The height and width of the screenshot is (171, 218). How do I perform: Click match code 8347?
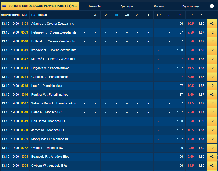tap(25, 103)
